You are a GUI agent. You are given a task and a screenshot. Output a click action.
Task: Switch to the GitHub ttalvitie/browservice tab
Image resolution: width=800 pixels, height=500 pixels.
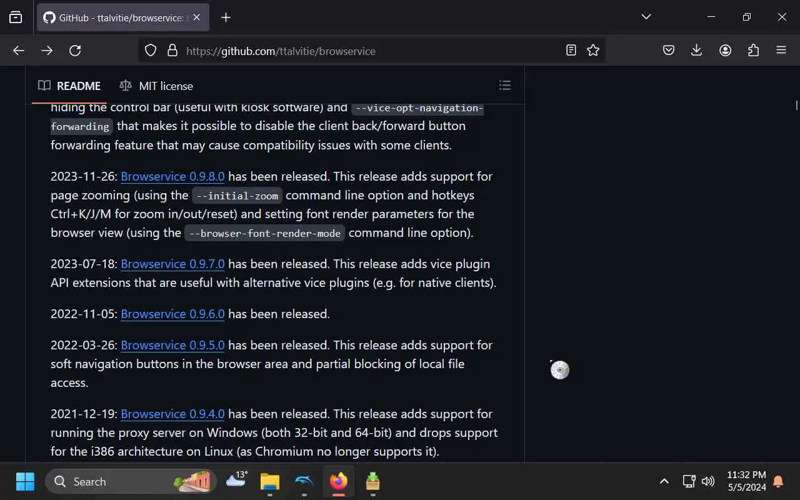122,17
